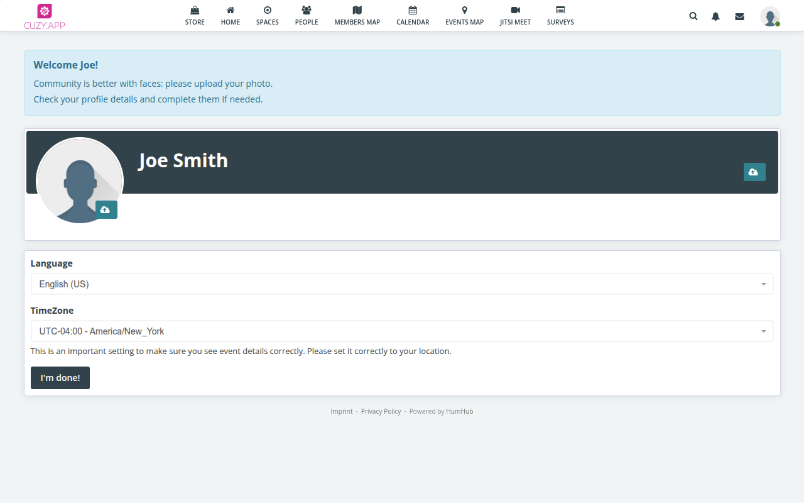
Task: Open the Privacy Policy link
Action: click(x=381, y=411)
